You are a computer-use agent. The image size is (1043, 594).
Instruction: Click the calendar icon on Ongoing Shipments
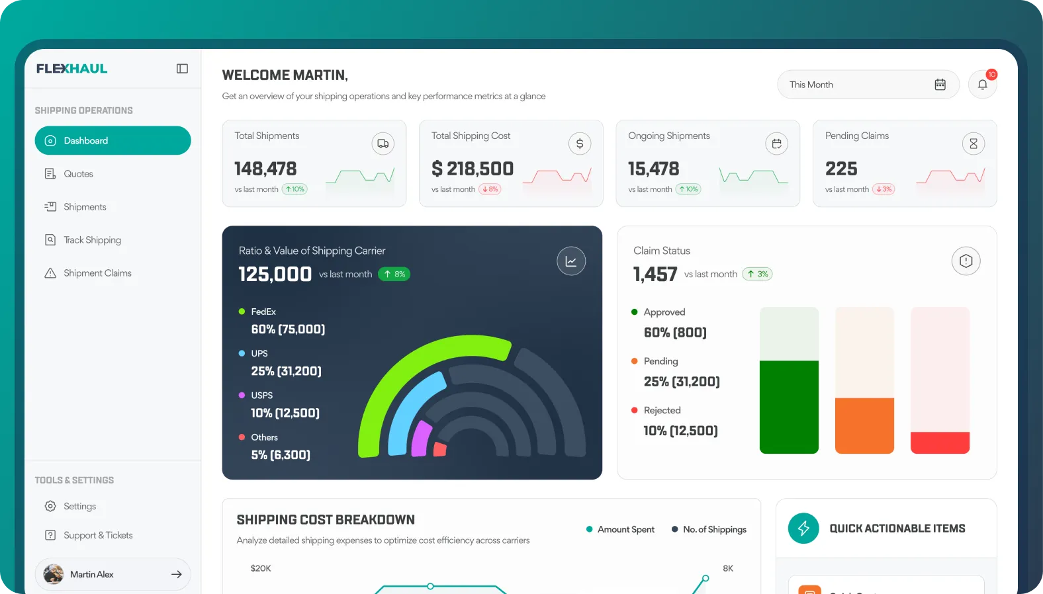click(776, 144)
